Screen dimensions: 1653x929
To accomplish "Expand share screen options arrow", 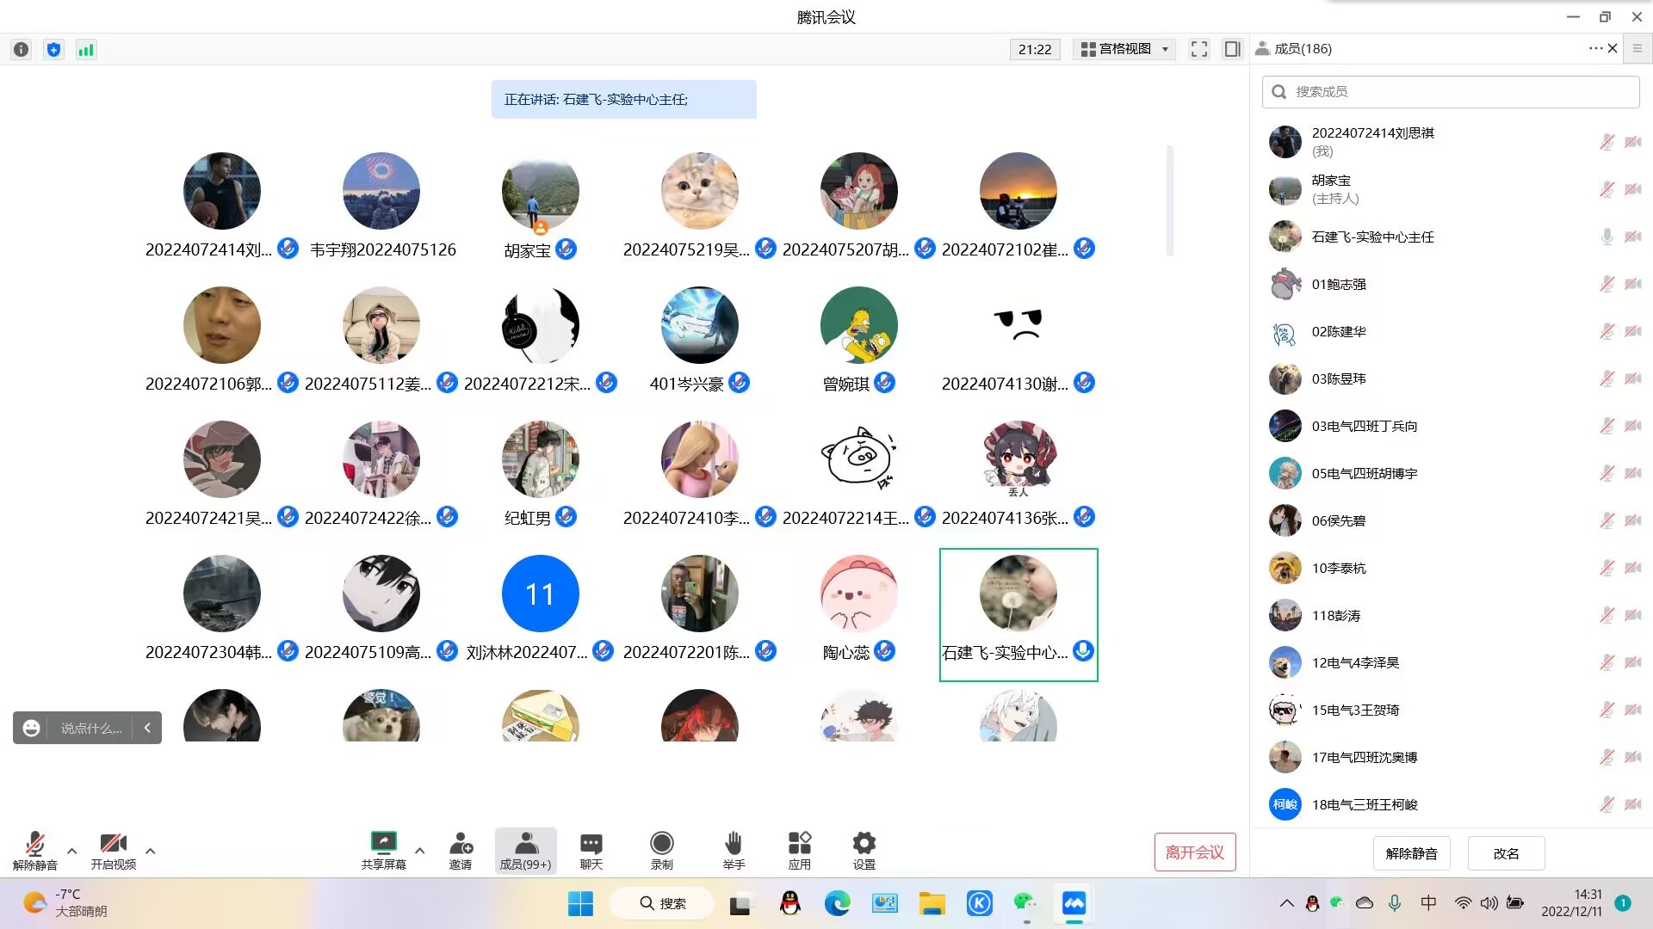I will coord(420,851).
